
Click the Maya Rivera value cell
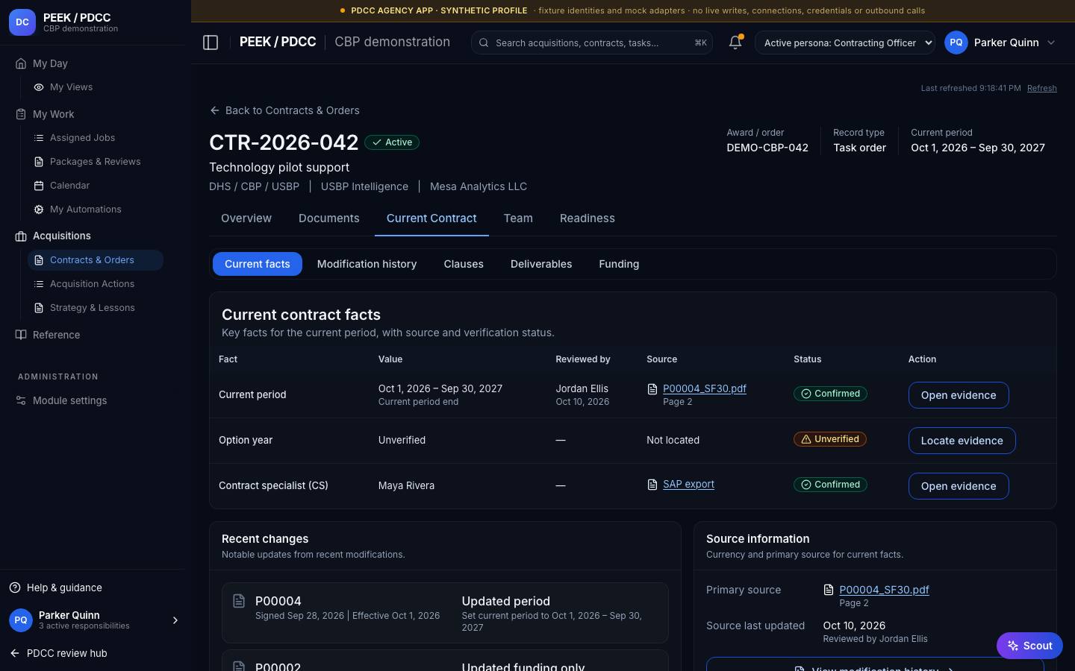[x=406, y=485]
